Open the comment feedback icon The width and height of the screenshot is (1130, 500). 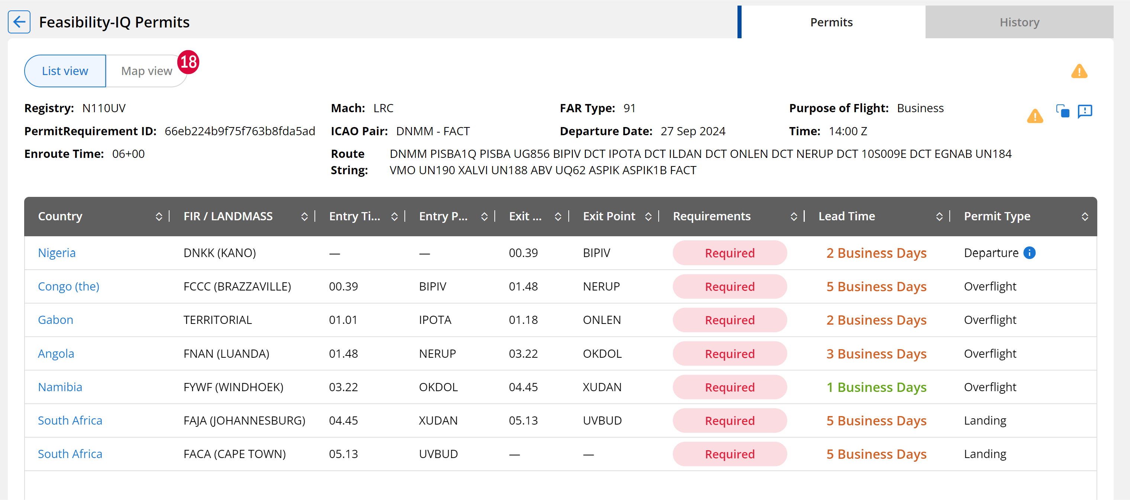pyautogui.click(x=1085, y=111)
